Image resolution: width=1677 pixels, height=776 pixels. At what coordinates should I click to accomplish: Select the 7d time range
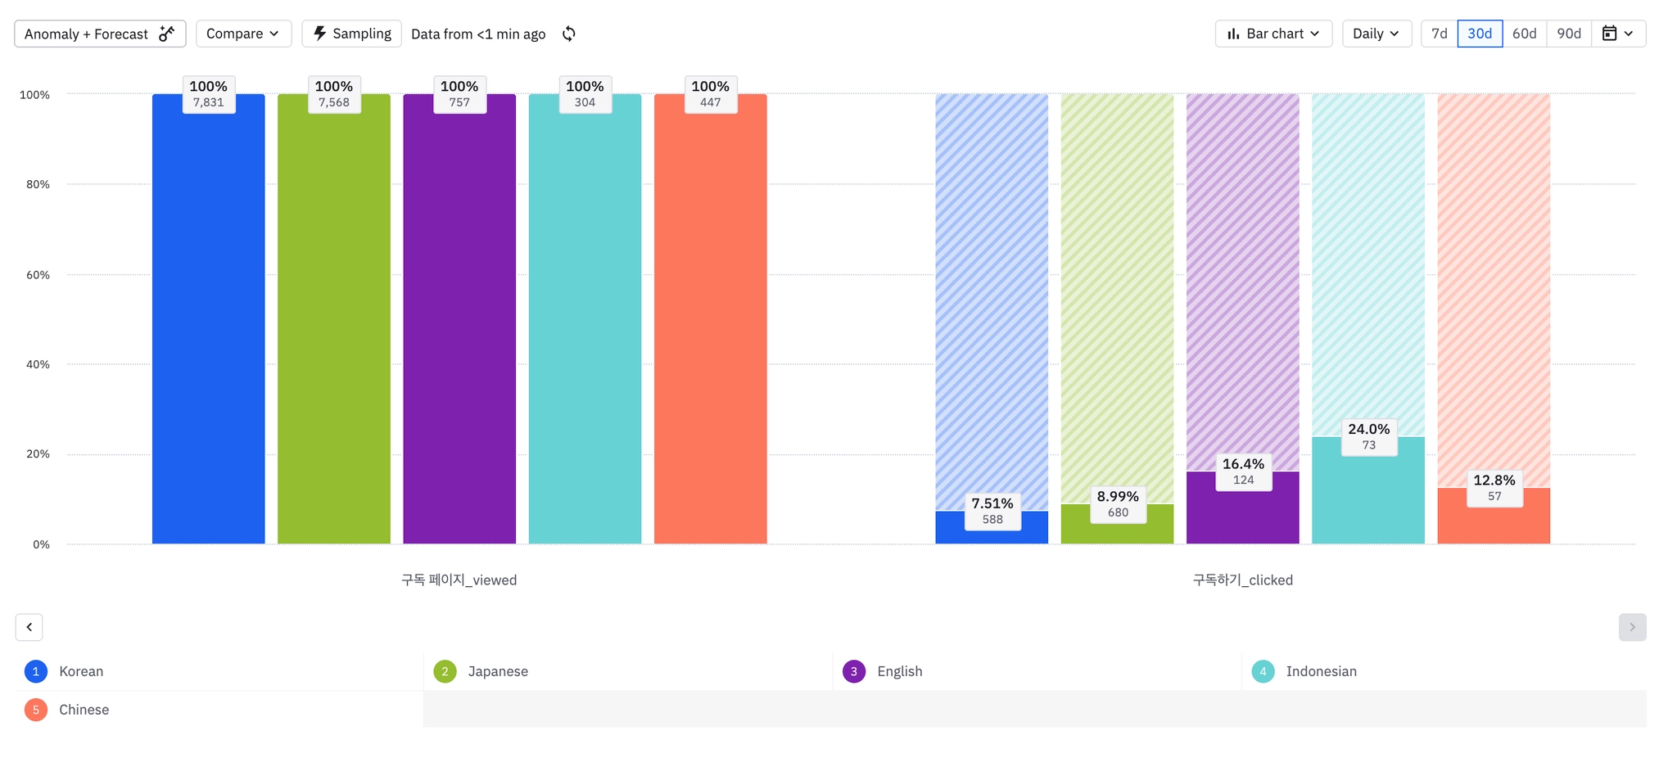(1440, 34)
